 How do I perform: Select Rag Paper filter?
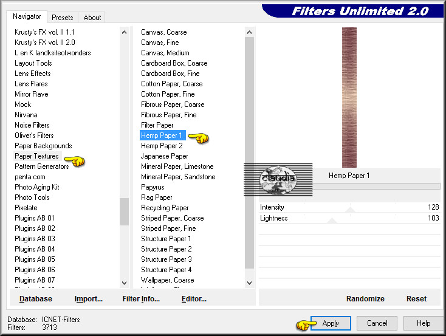tap(156, 197)
